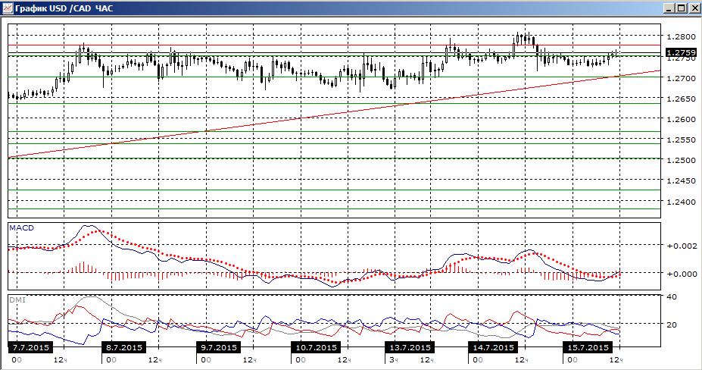The image size is (702, 370).
Task: Click the 13.7.2015 date marker
Action: pyautogui.click(x=410, y=347)
